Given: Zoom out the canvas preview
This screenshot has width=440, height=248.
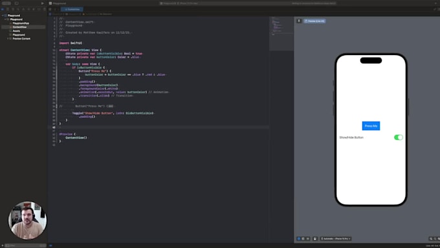Looking at the screenshot, I should click(431, 239).
